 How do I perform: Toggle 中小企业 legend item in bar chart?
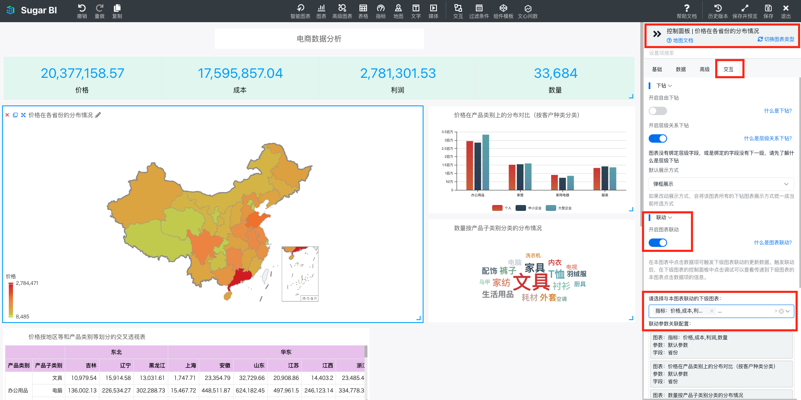pos(529,208)
